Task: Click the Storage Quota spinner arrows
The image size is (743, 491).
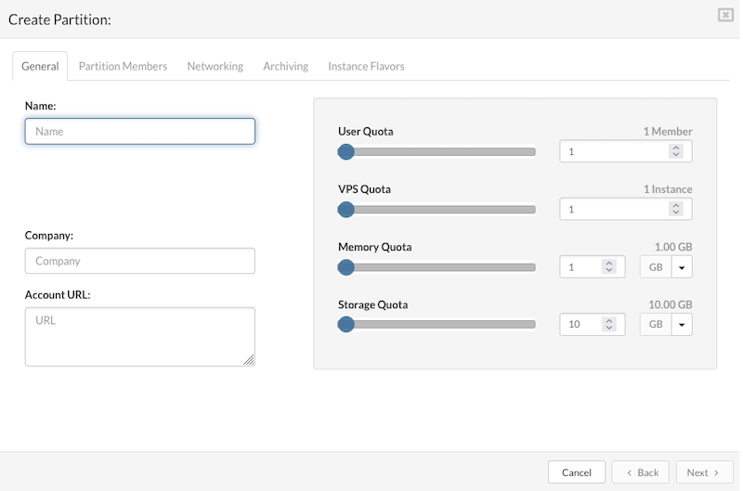Action: point(608,325)
